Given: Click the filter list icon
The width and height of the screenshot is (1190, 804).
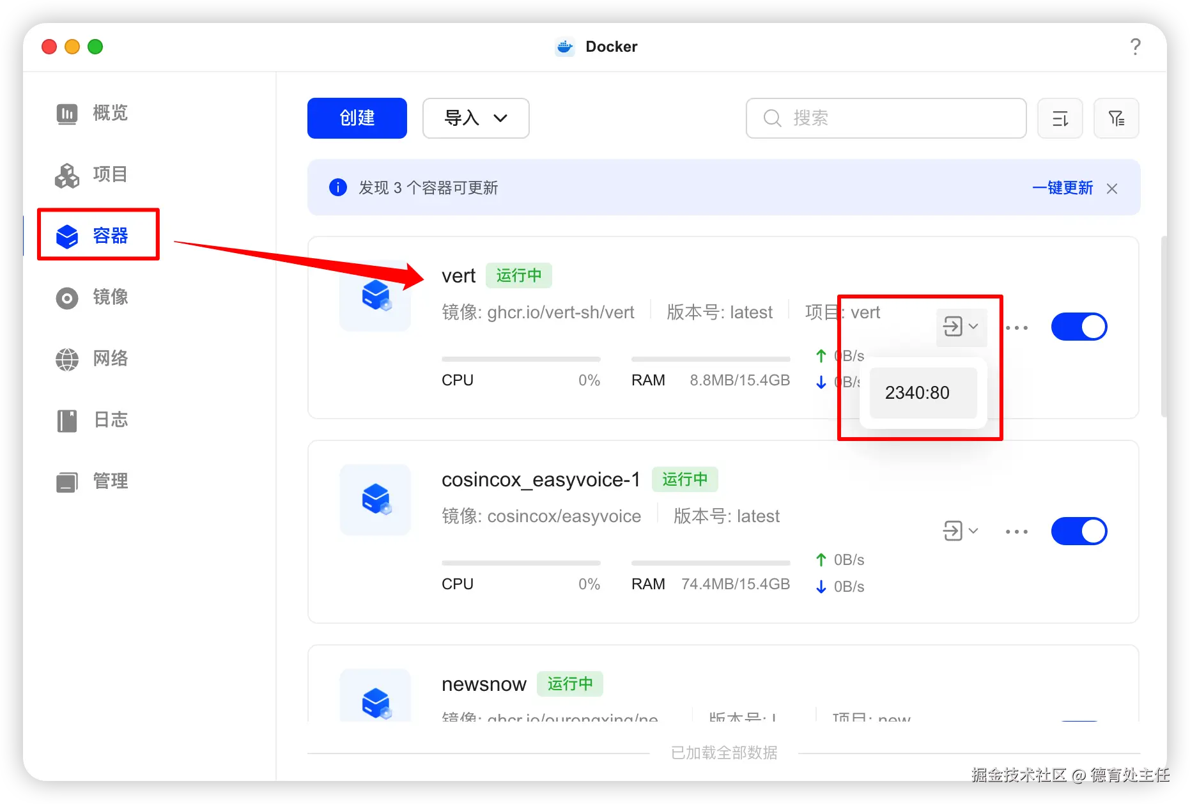Looking at the screenshot, I should [x=1116, y=118].
